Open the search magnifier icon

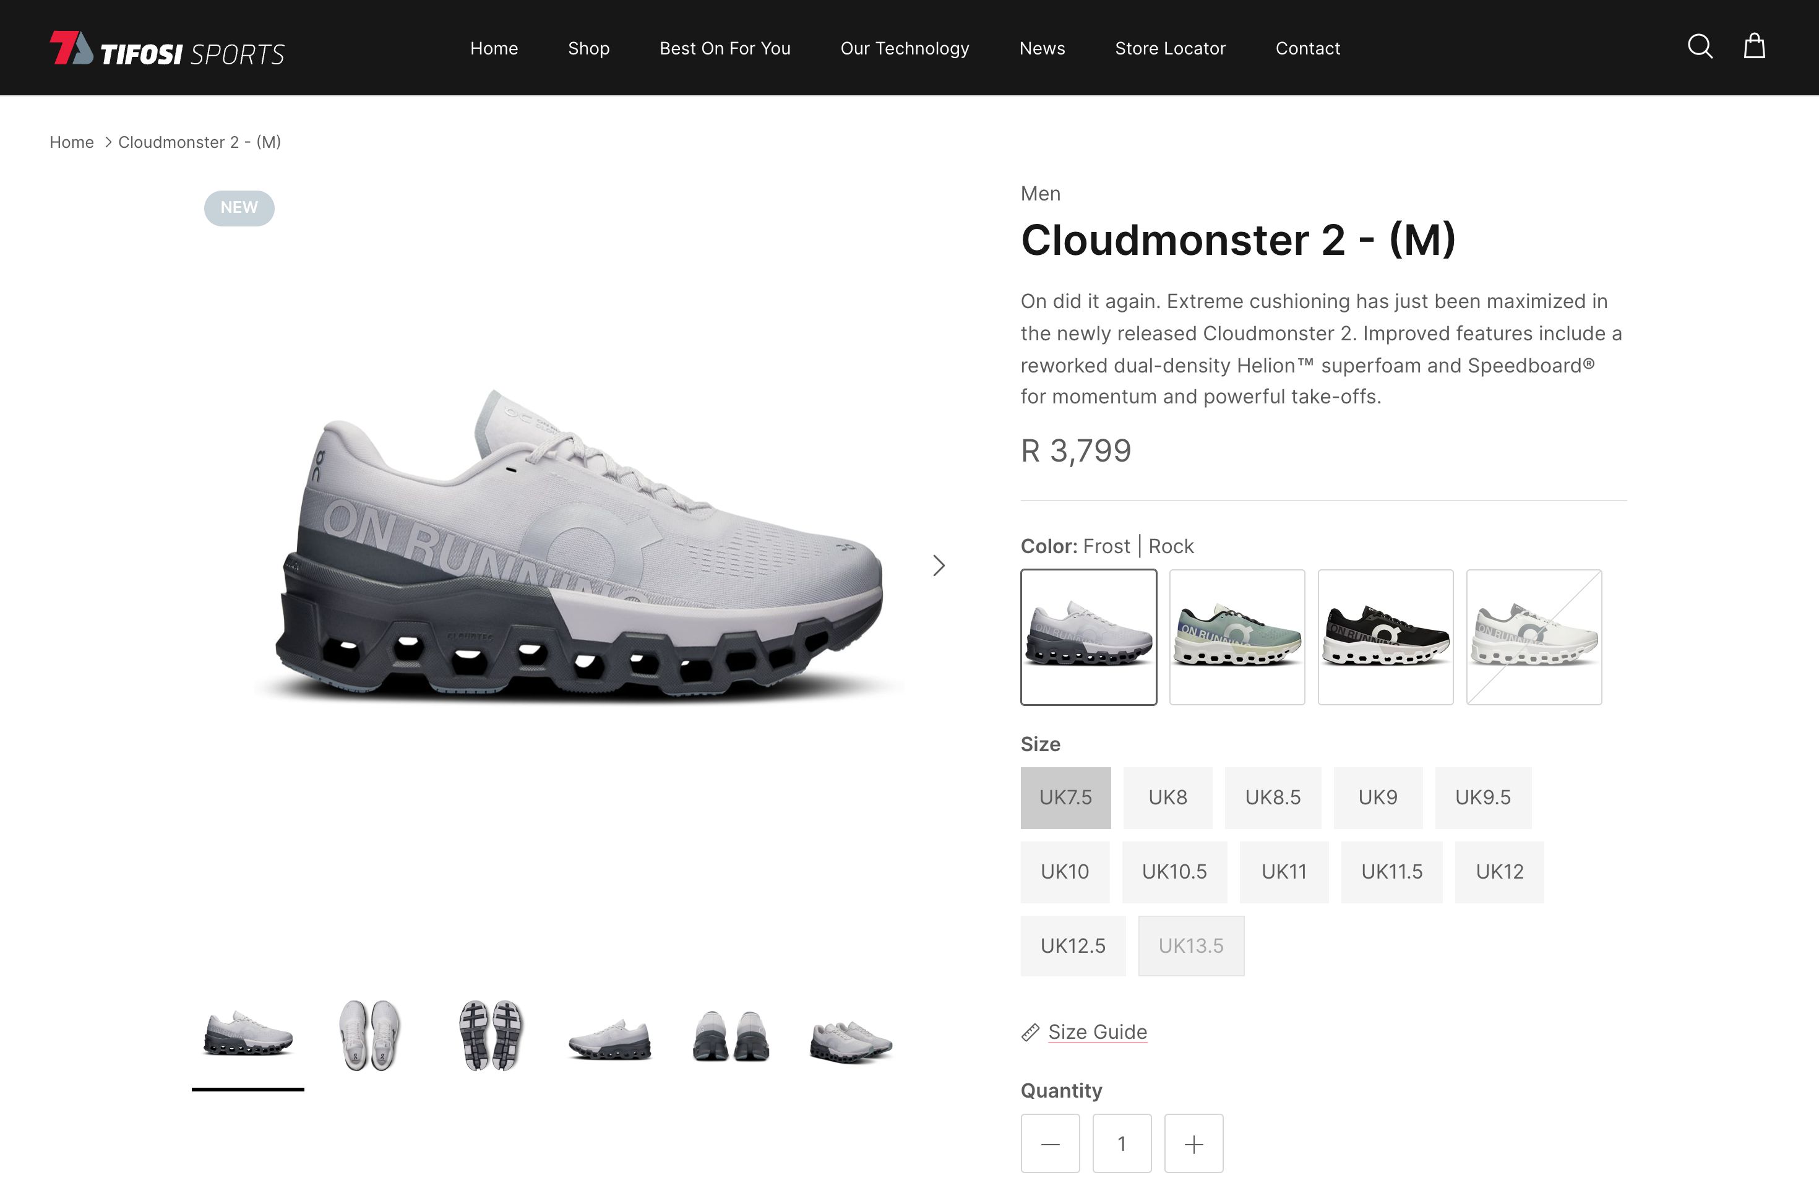[x=1700, y=46]
